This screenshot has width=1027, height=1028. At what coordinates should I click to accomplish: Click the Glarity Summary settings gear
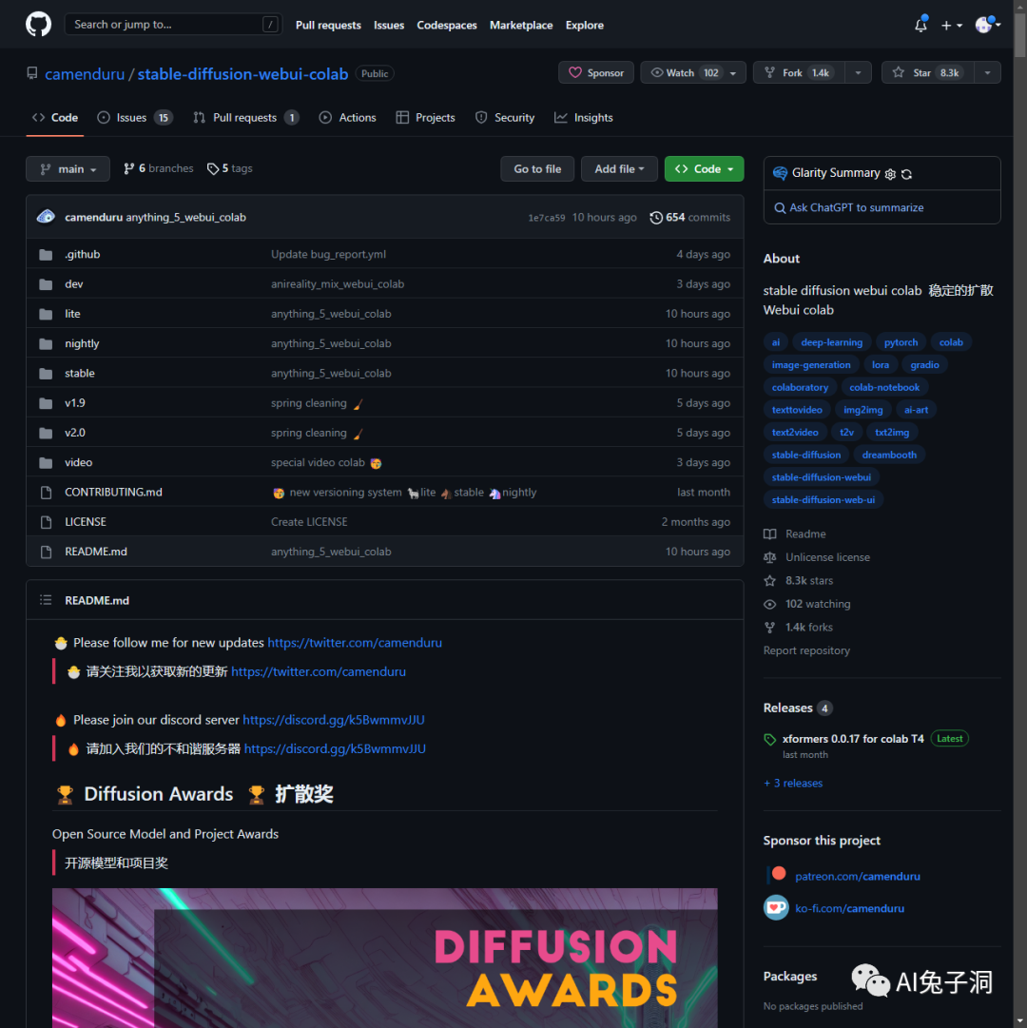click(x=890, y=174)
